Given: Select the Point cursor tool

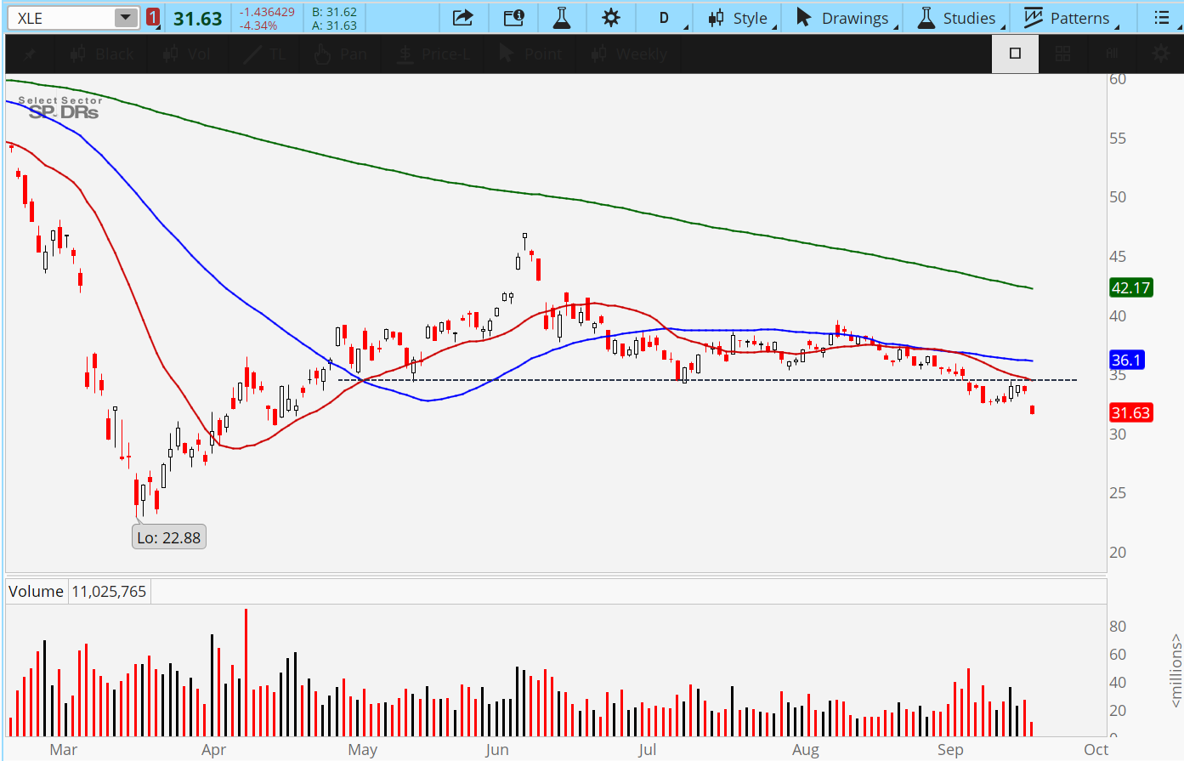Looking at the screenshot, I should (530, 54).
